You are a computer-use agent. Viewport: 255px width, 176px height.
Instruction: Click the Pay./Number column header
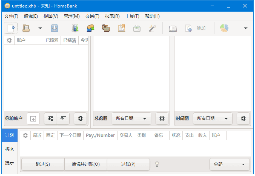(x=100, y=135)
